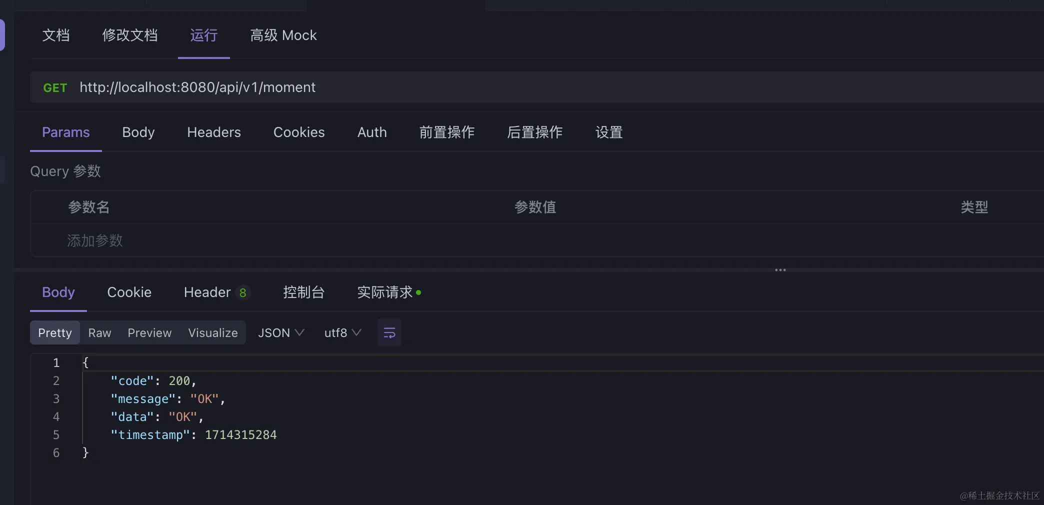Click line number 6 in response gutter
This screenshot has height=505, width=1044.
click(x=56, y=453)
